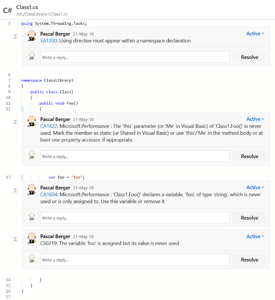Resolve the SA1200 using directive thread
Screen dimensions: 275x300
point(249,57)
